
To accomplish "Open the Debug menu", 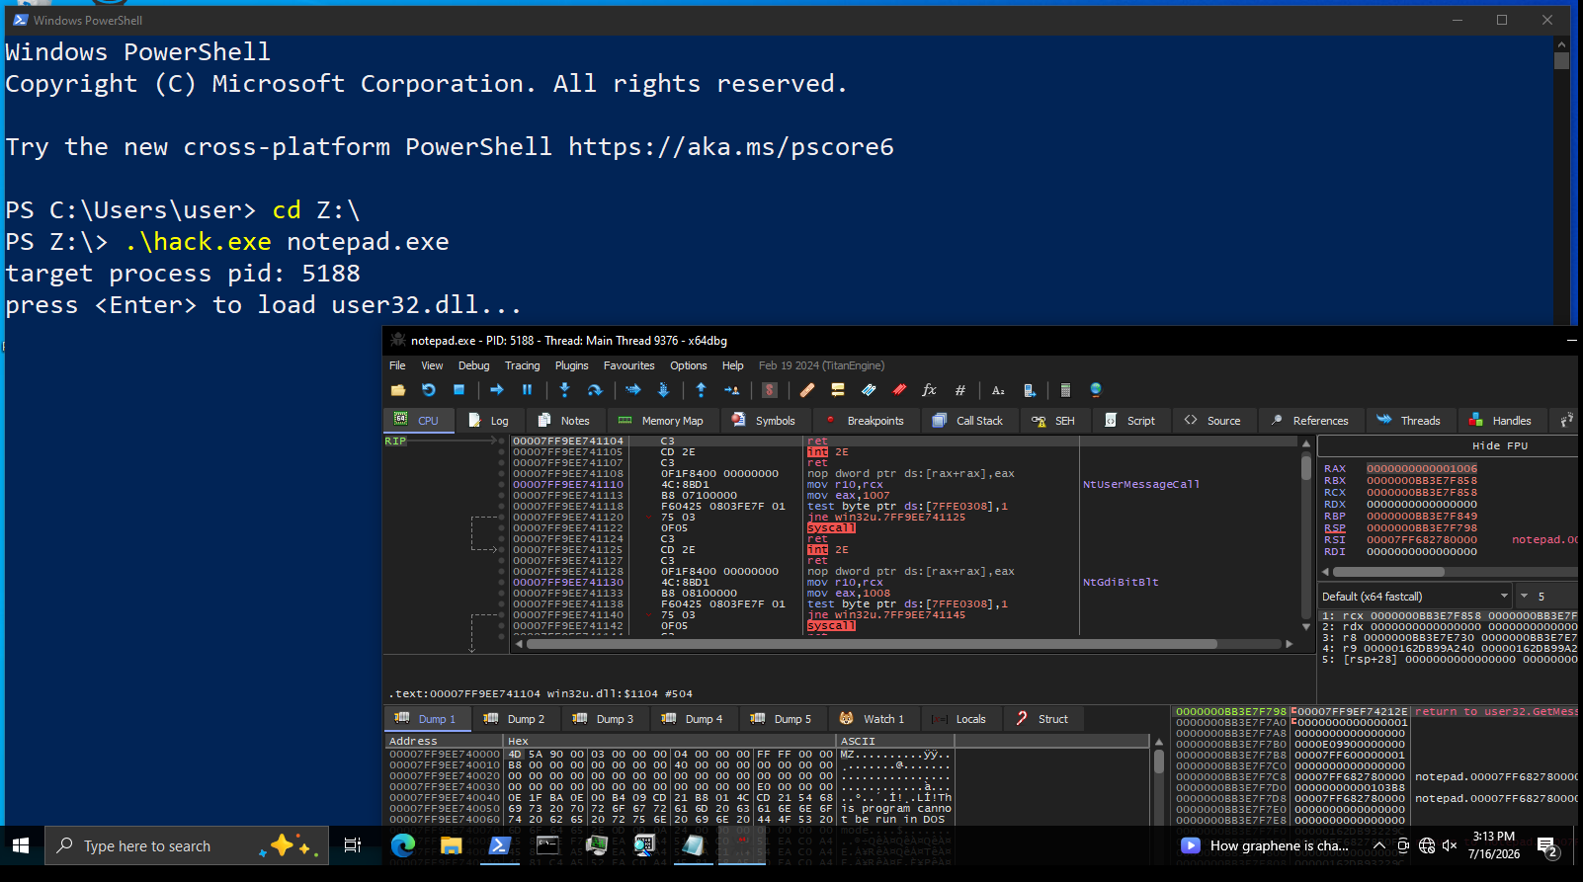I will (x=473, y=365).
